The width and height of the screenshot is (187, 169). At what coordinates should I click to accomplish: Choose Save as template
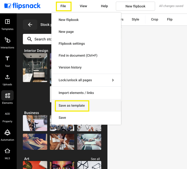coord(72,106)
